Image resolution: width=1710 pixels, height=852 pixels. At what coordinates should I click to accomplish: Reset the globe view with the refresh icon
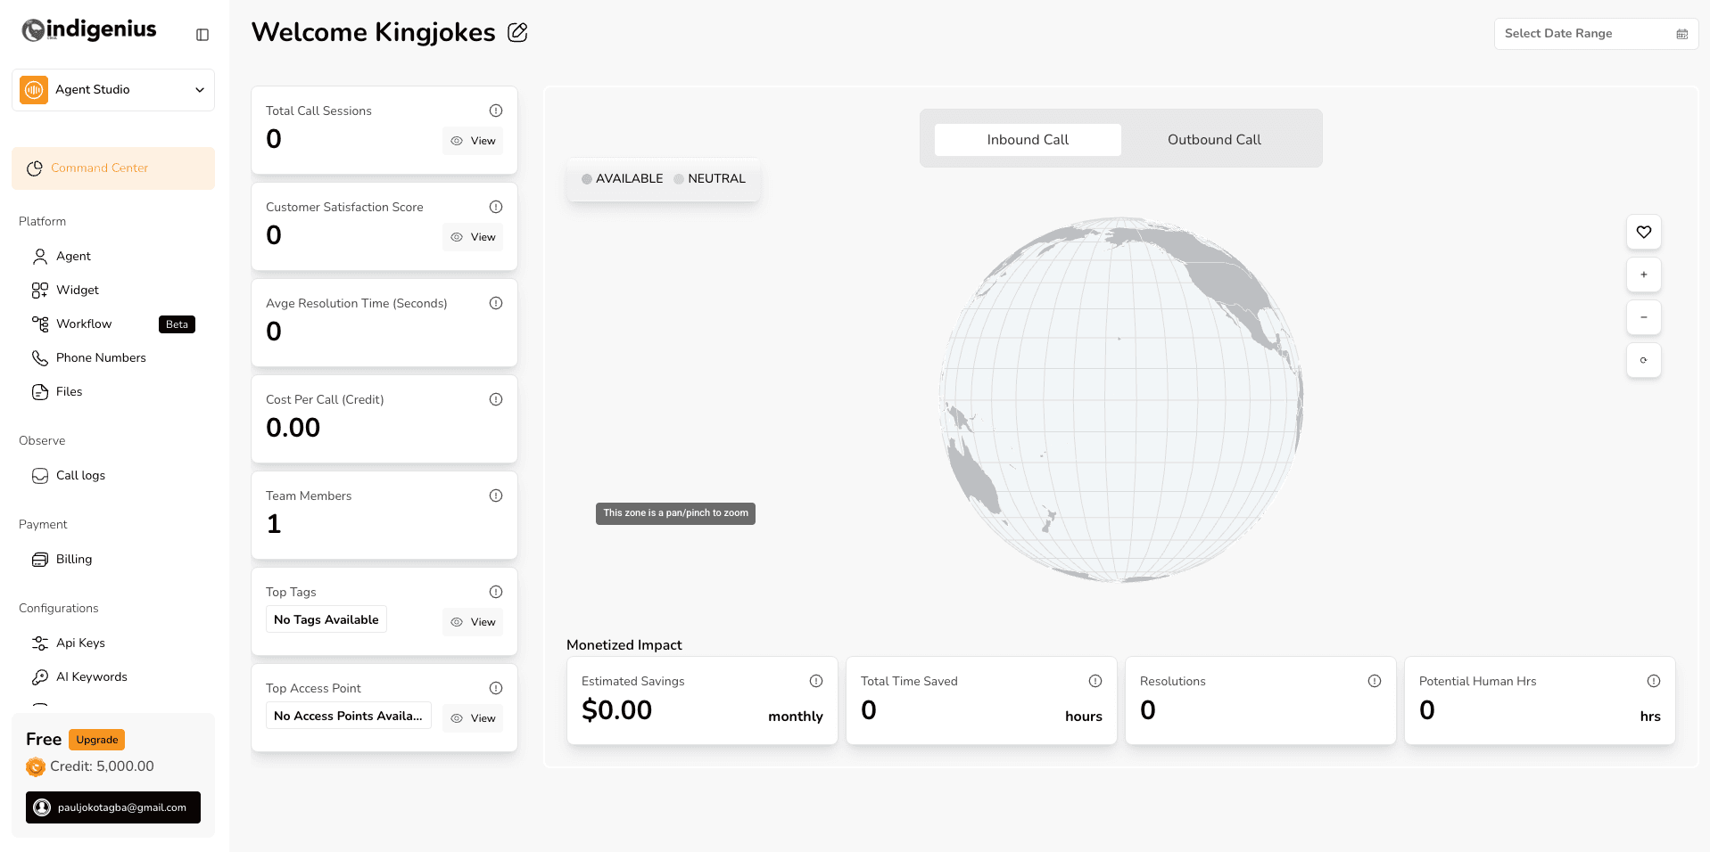(1643, 360)
